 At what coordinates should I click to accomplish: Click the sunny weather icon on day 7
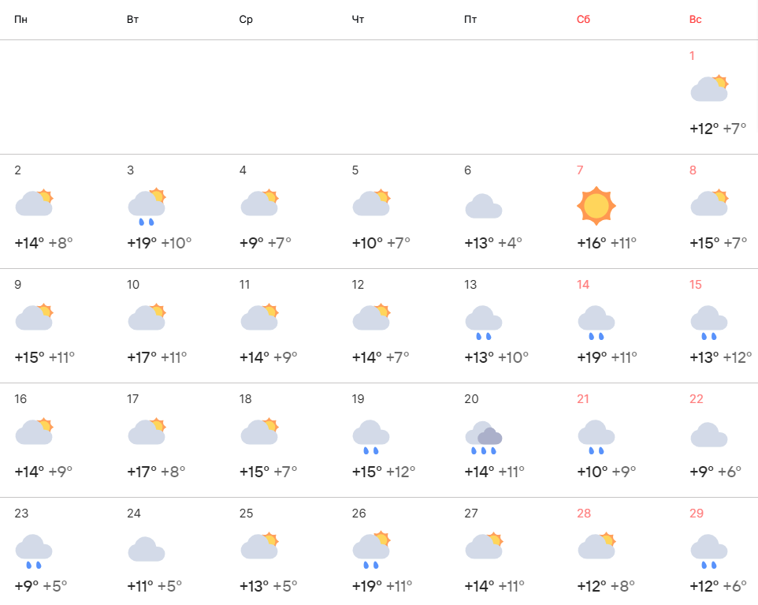(596, 206)
